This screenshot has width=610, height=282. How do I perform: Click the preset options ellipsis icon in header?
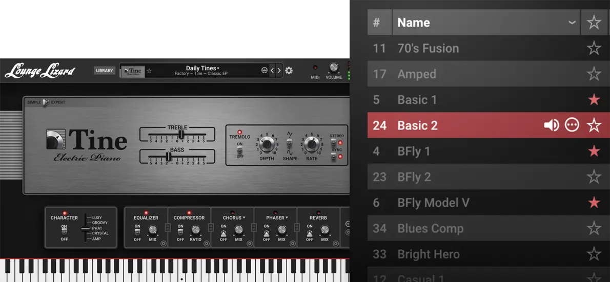pyautogui.click(x=265, y=71)
